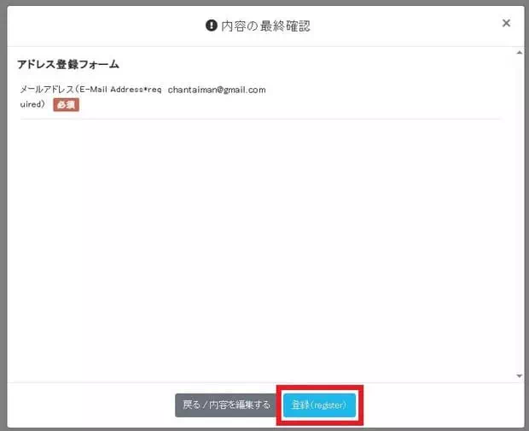529x431 pixels.
Task: Click the scrollbar down arrow
Action: click(x=519, y=376)
